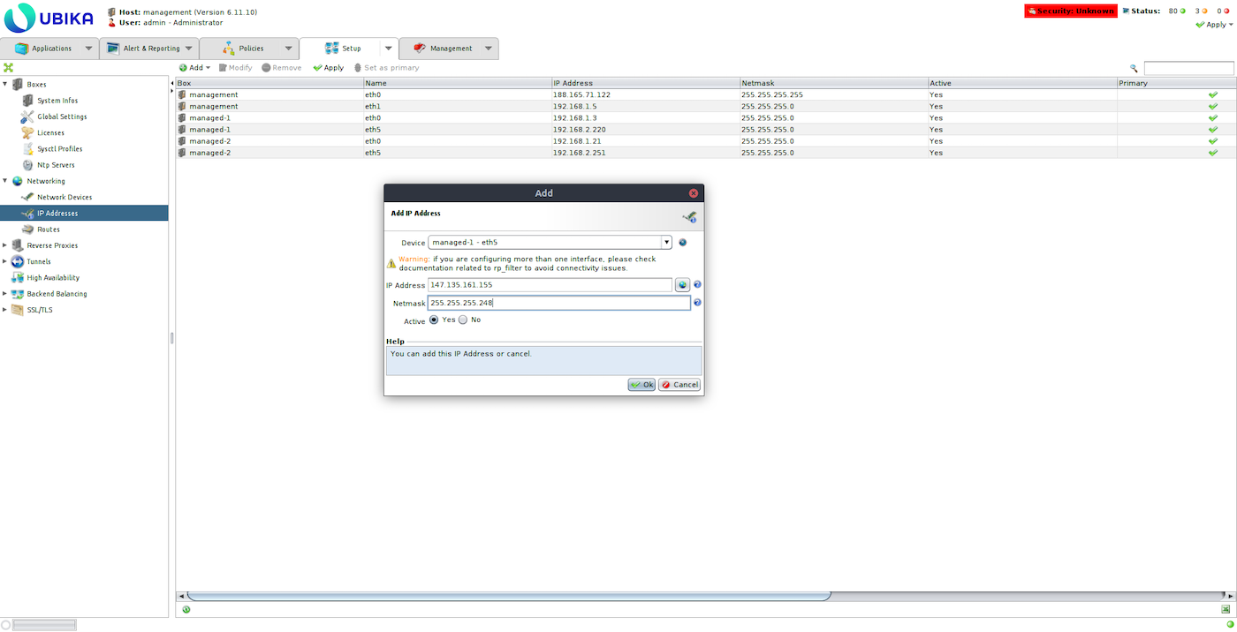Click Ok to add the IP address

641,385
